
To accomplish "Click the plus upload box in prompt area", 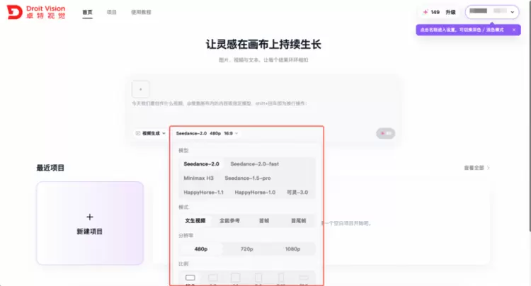I will 141,89.
